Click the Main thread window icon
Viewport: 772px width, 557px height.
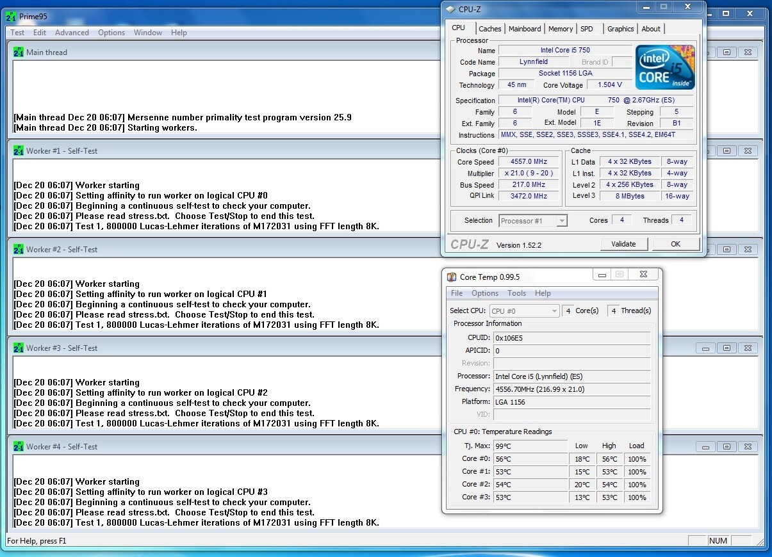tap(19, 52)
